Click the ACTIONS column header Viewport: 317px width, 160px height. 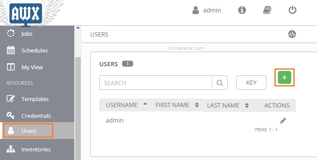pyautogui.click(x=277, y=105)
